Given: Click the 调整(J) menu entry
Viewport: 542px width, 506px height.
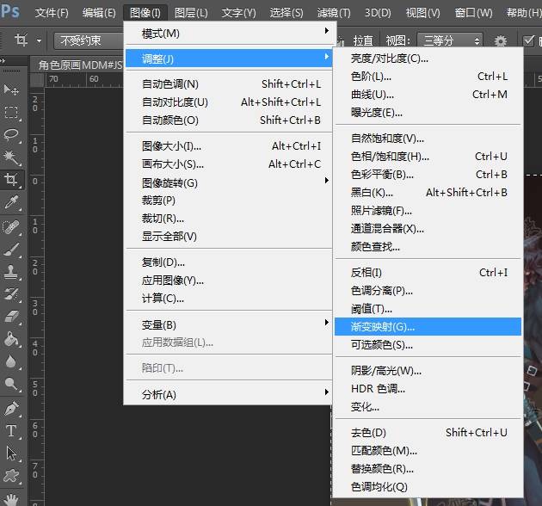Looking at the screenshot, I should pyautogui.click(x=229, y=59).
